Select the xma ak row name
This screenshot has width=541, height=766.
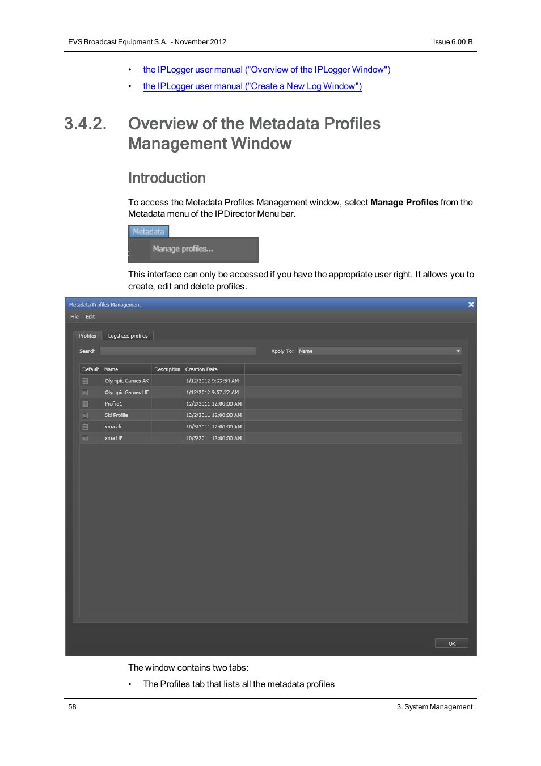[113, 427]
